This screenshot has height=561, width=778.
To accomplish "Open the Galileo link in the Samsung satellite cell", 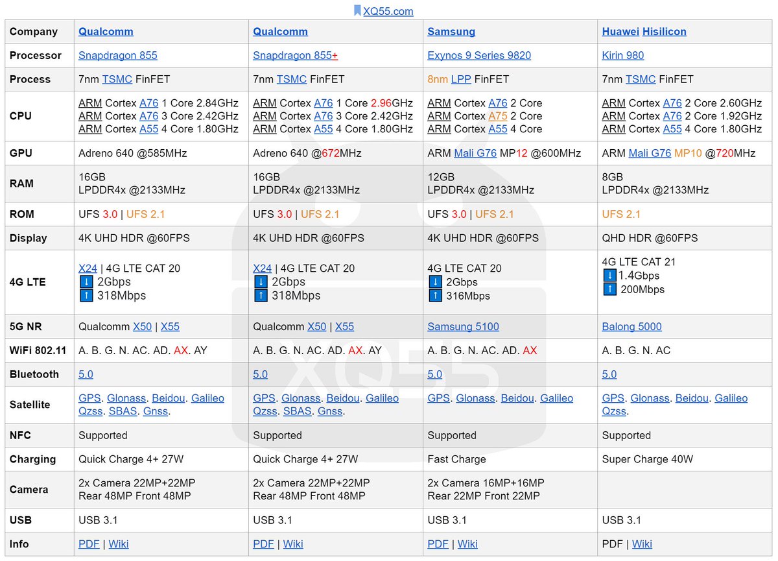I will [x=557, y=398].
